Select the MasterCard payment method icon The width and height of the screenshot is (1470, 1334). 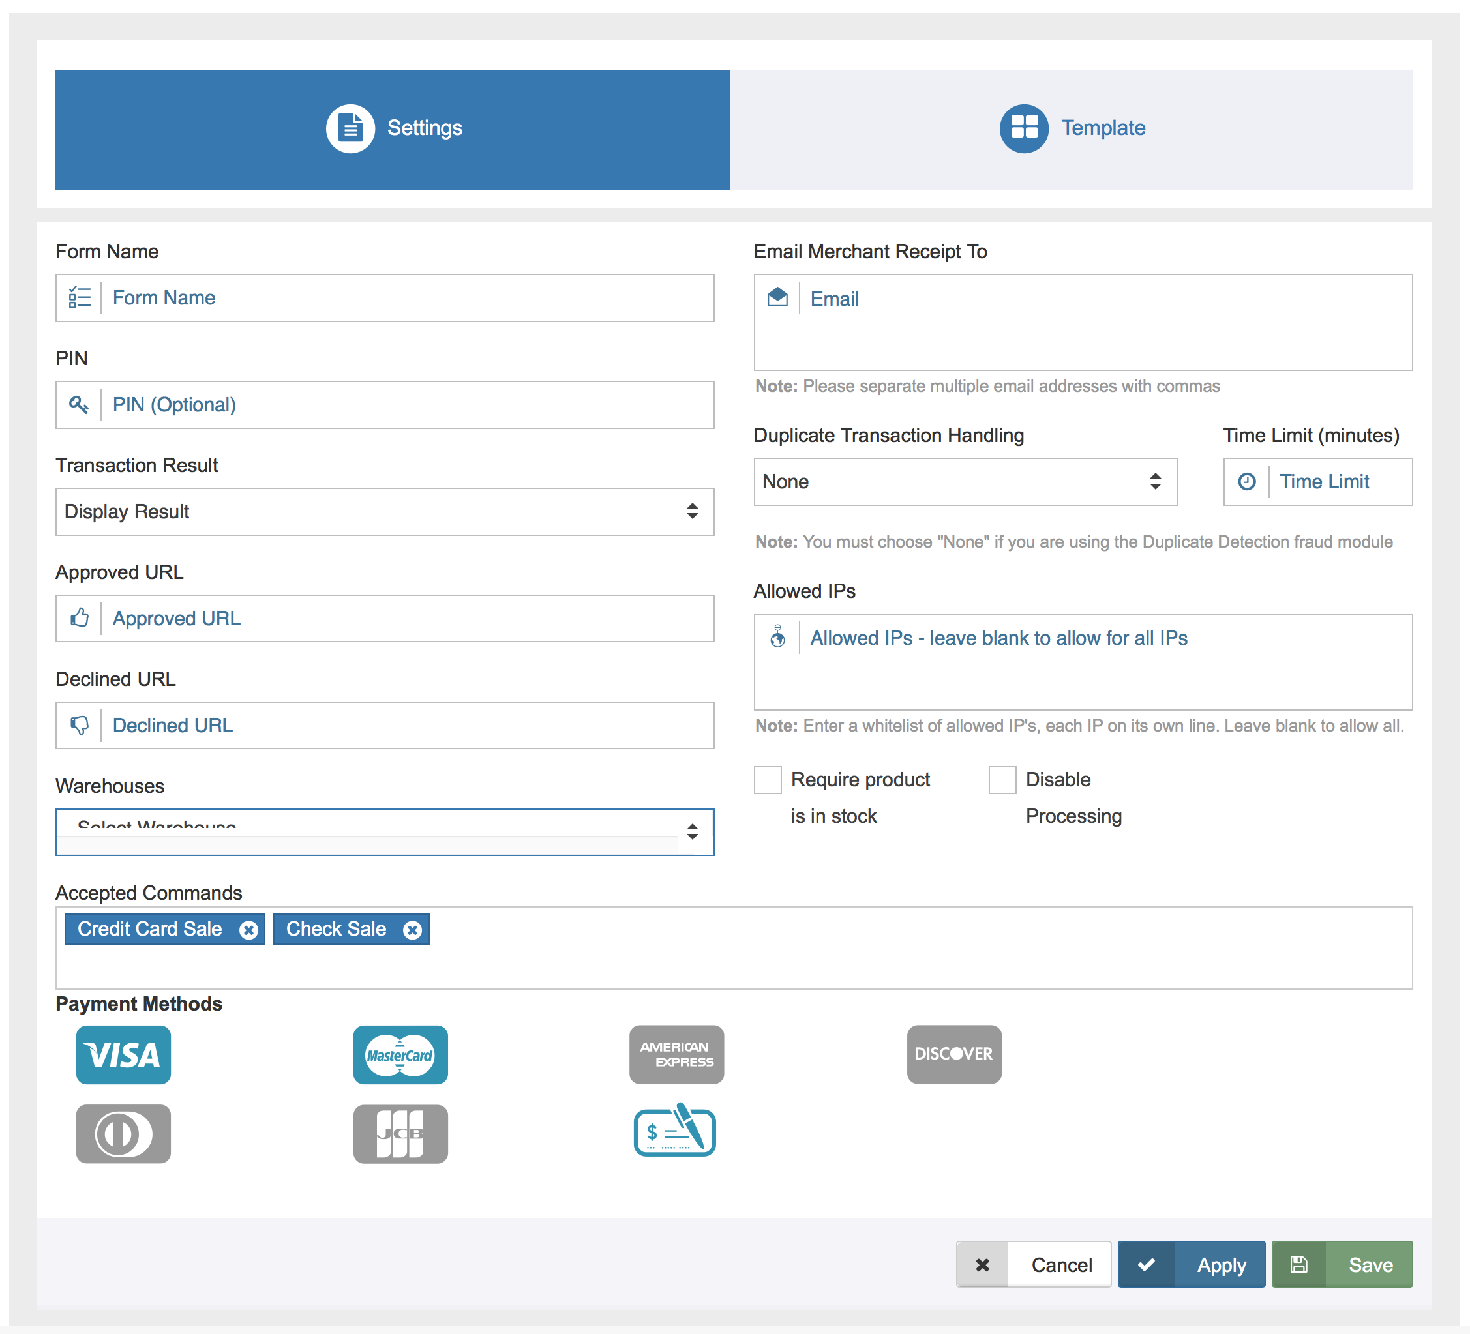pos(400,1055)
